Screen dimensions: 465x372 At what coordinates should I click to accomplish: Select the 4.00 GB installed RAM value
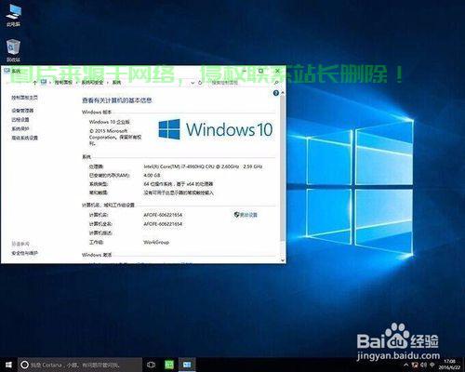pyautogui.click(x=152, y=175)
